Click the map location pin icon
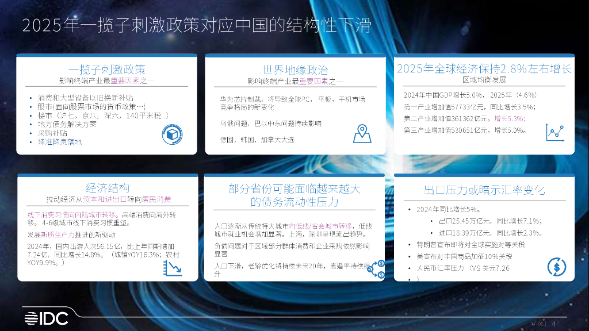Screen dimensions: 589x331 pos(362,133)
